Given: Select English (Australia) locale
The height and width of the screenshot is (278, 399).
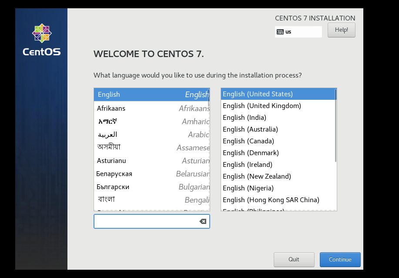Looking at the screenshot, I should click(x=250, y=129).
